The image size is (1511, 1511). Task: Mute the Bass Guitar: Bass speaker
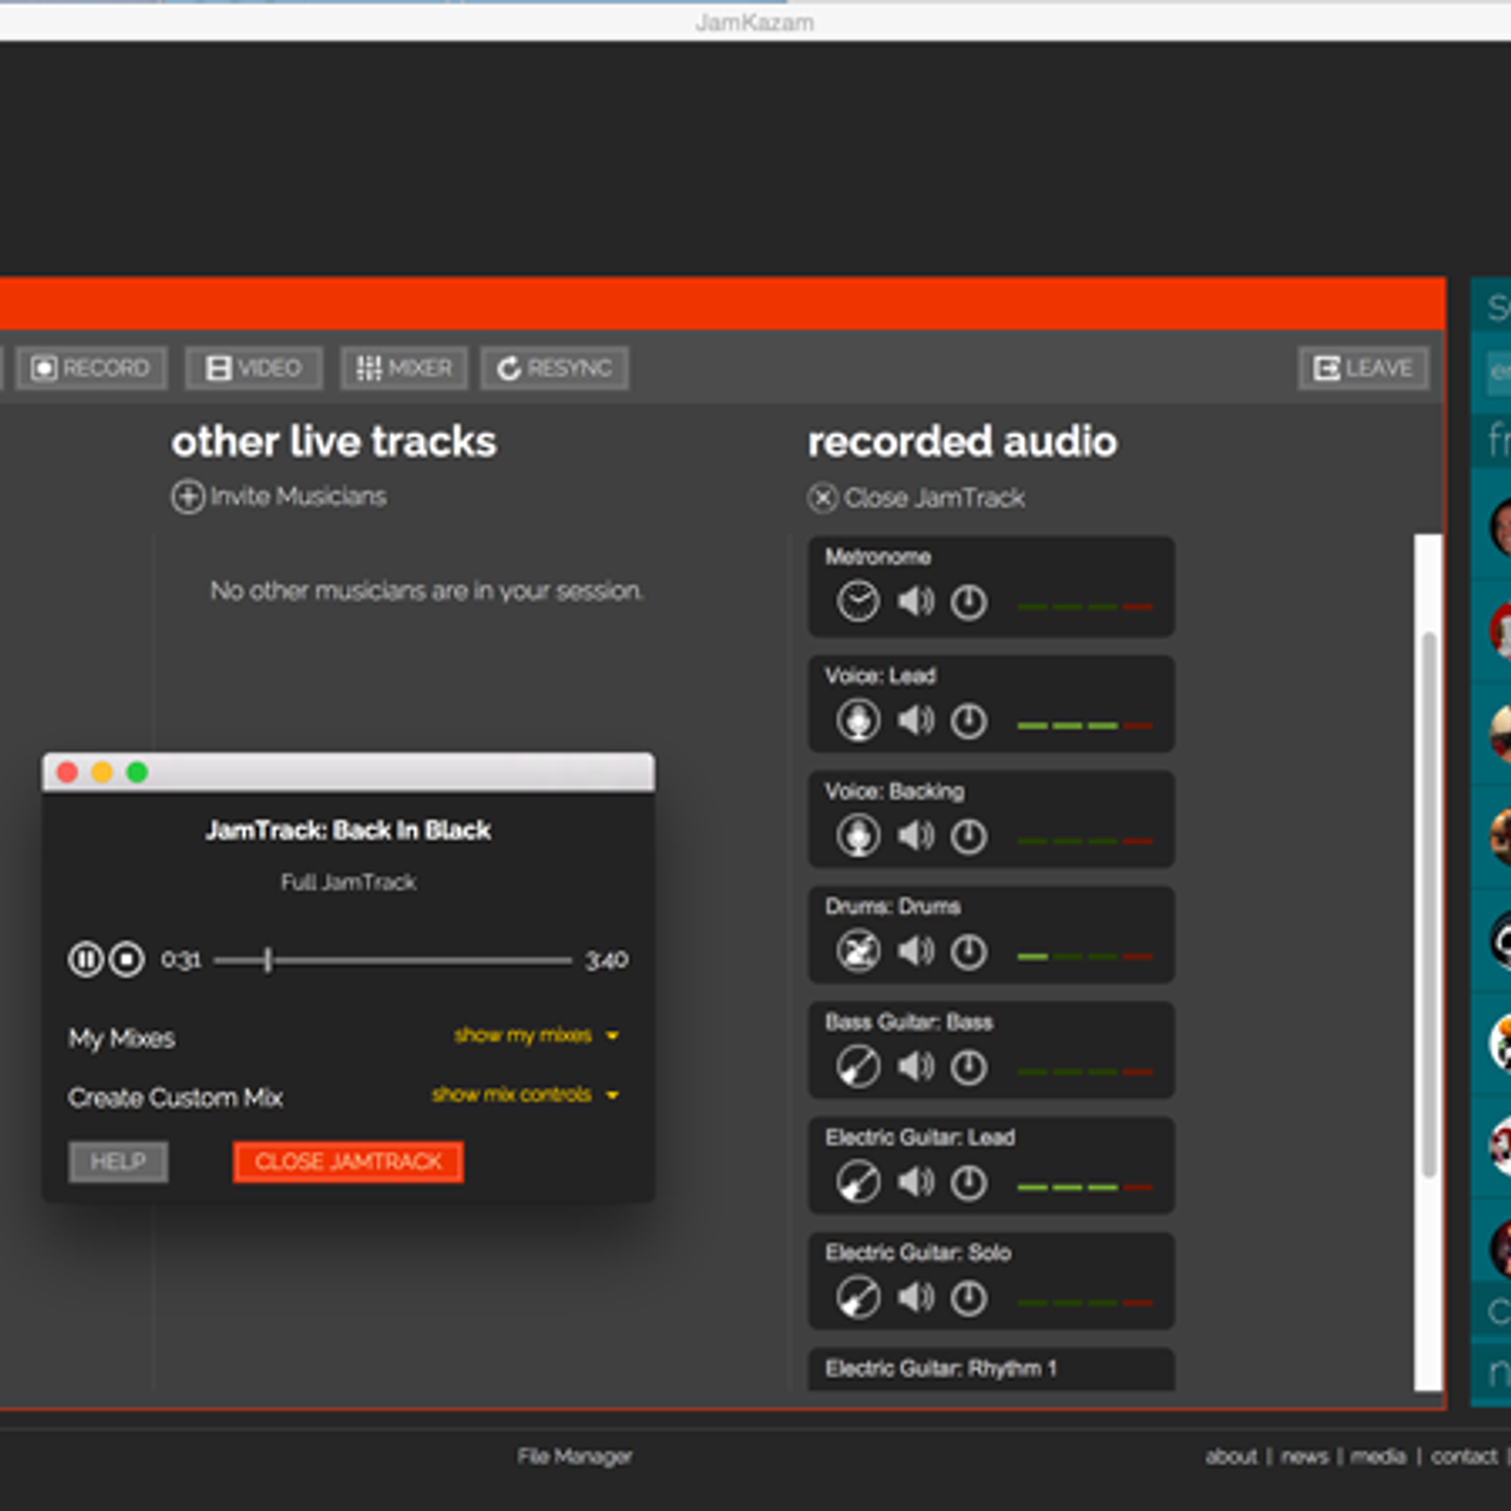click(x=915, y=1067)
